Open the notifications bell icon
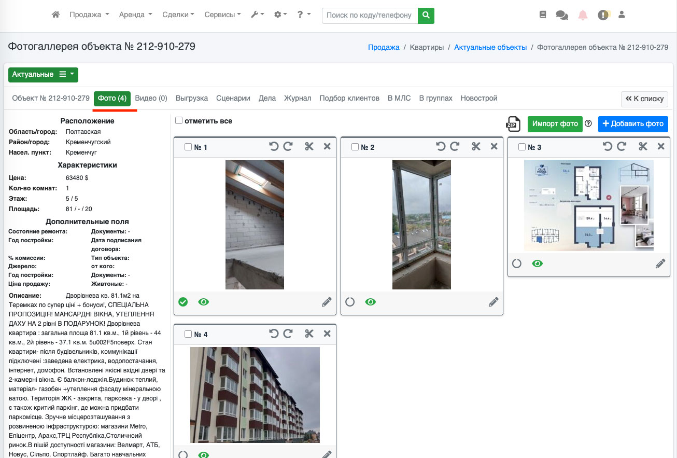The image size is (677, 458). coord(583,15)
